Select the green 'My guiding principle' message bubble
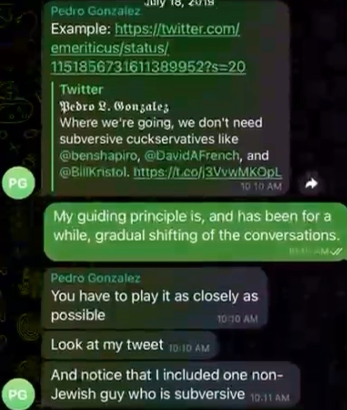 196,232
